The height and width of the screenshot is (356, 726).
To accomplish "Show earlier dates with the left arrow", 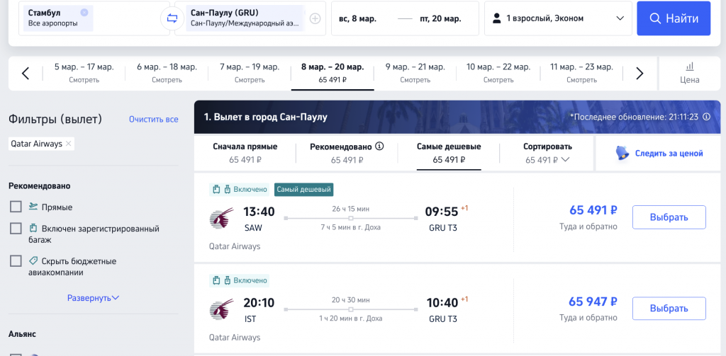I will (26, 73).
